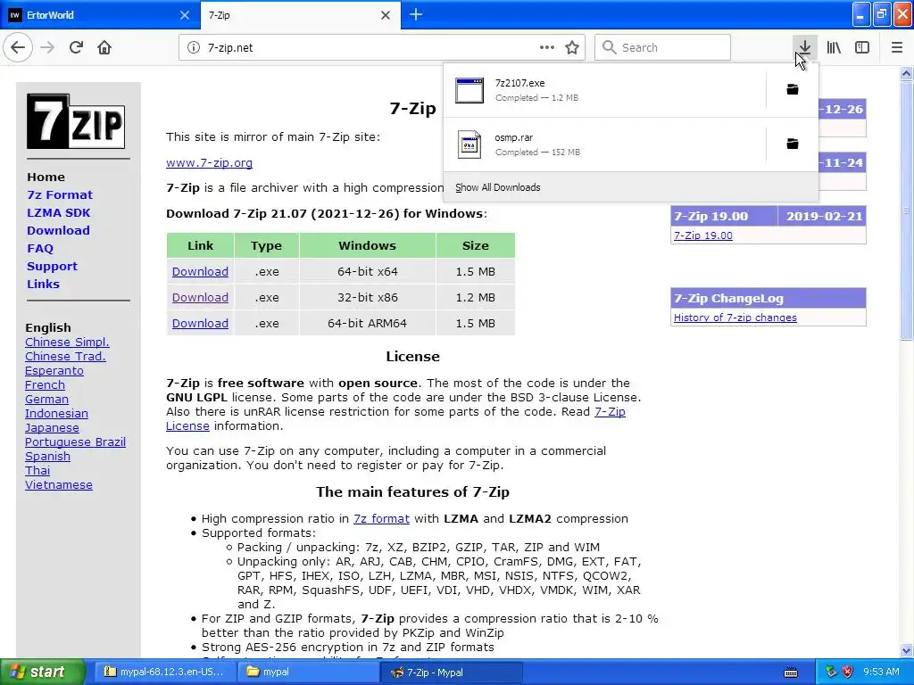Open the home page icon
The width and height of the screenshot is (914, 685).
click(104, 47)
